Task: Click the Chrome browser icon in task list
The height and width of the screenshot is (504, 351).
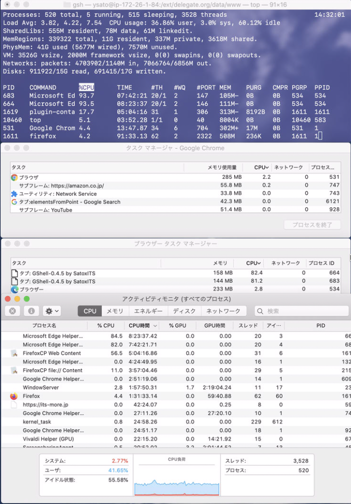Action: [14, 177]
